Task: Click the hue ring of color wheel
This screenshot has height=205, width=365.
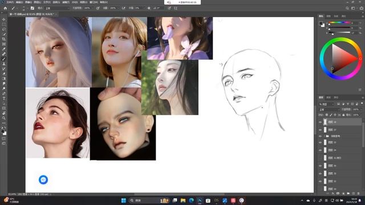Action: (340, 40)
